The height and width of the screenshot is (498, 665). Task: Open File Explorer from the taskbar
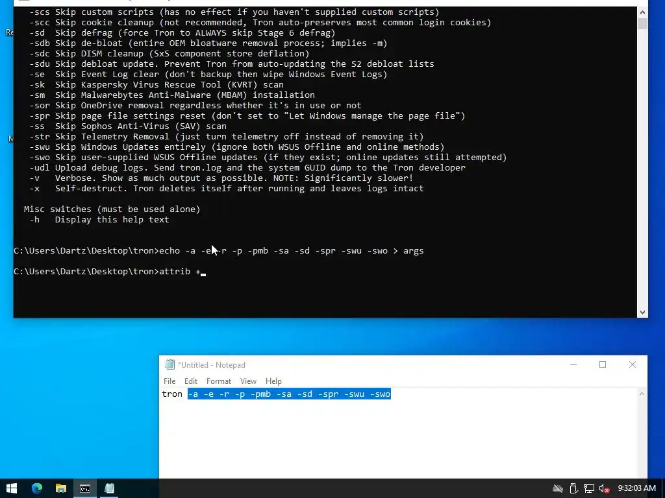(x=61, y=488)
